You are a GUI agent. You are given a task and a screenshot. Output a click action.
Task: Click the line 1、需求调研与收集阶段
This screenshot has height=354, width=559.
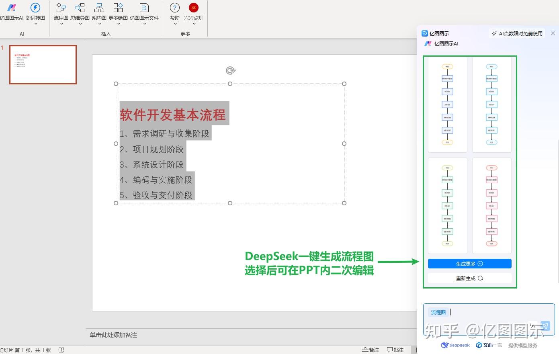click(x=164, y=134)
